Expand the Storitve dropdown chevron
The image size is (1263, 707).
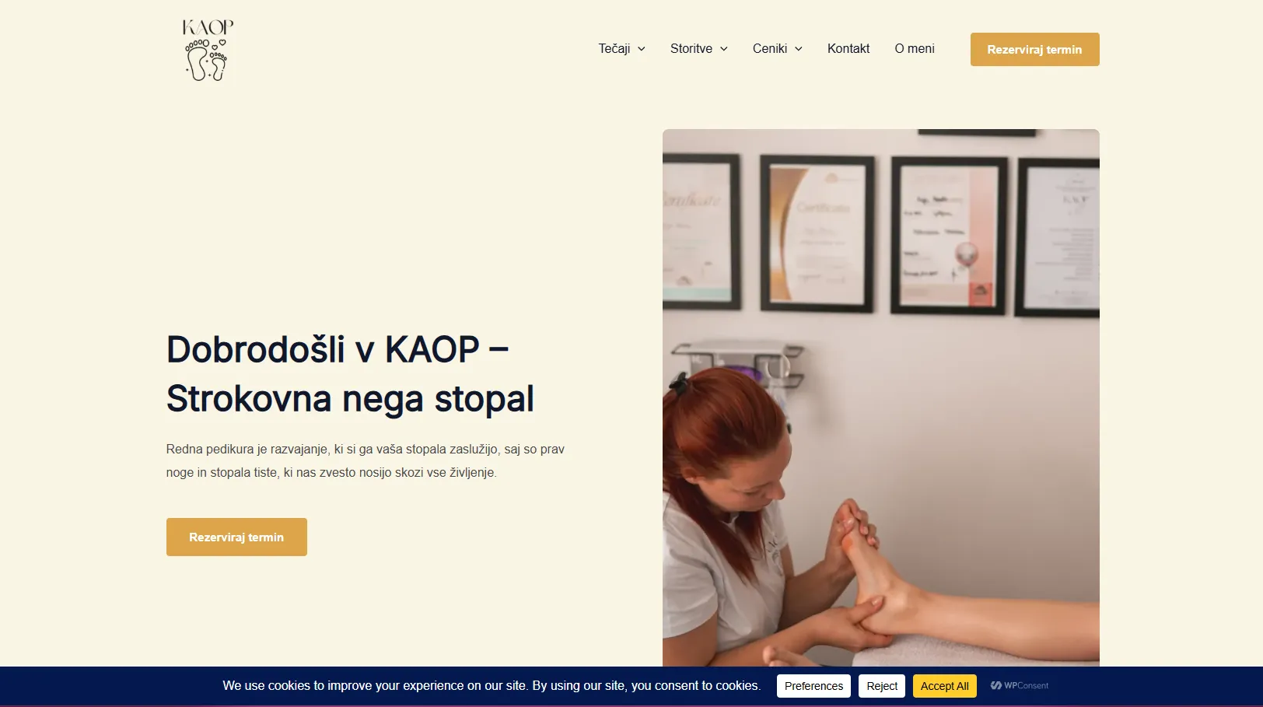[724, 49]
